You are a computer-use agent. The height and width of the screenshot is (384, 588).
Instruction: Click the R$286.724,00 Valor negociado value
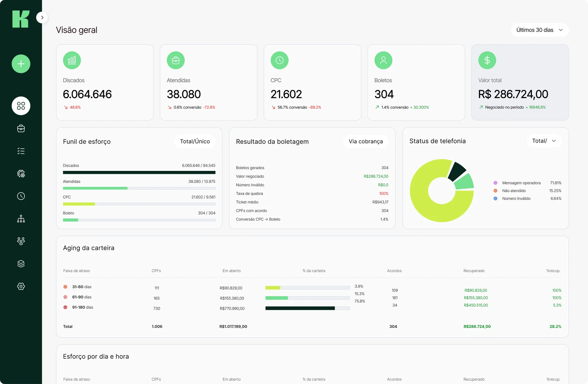[x=376, y=176]
